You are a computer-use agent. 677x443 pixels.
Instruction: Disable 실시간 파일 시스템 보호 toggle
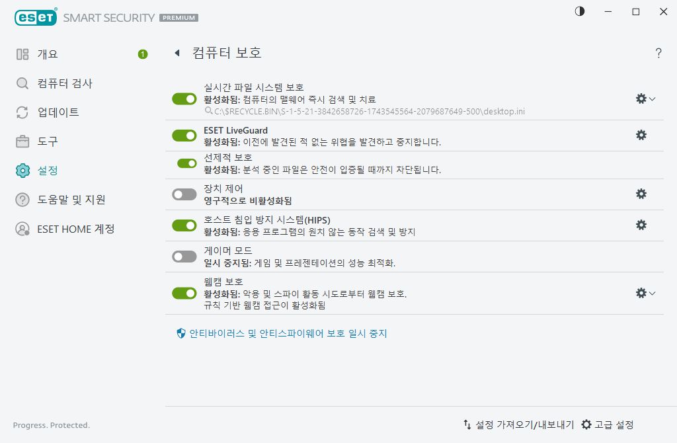[x=184, y=98]
